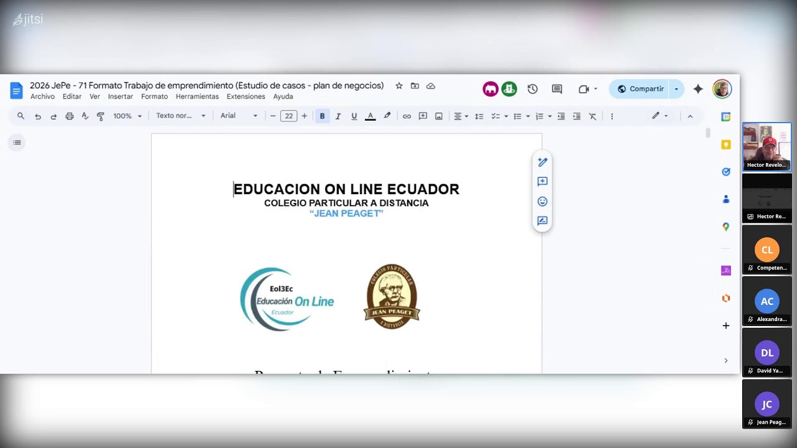
Task: Open the Ver menu
Action: tap(95, 97)
